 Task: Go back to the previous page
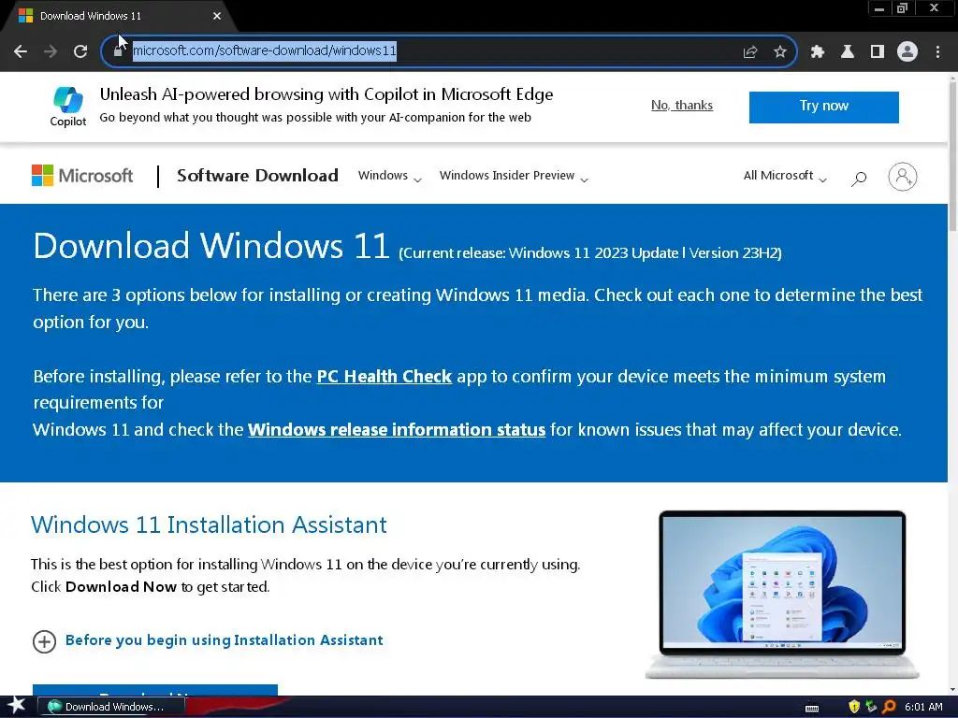(21, 51)
